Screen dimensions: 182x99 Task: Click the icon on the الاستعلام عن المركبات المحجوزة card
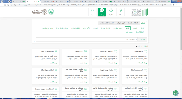click(x=56, y=89)
